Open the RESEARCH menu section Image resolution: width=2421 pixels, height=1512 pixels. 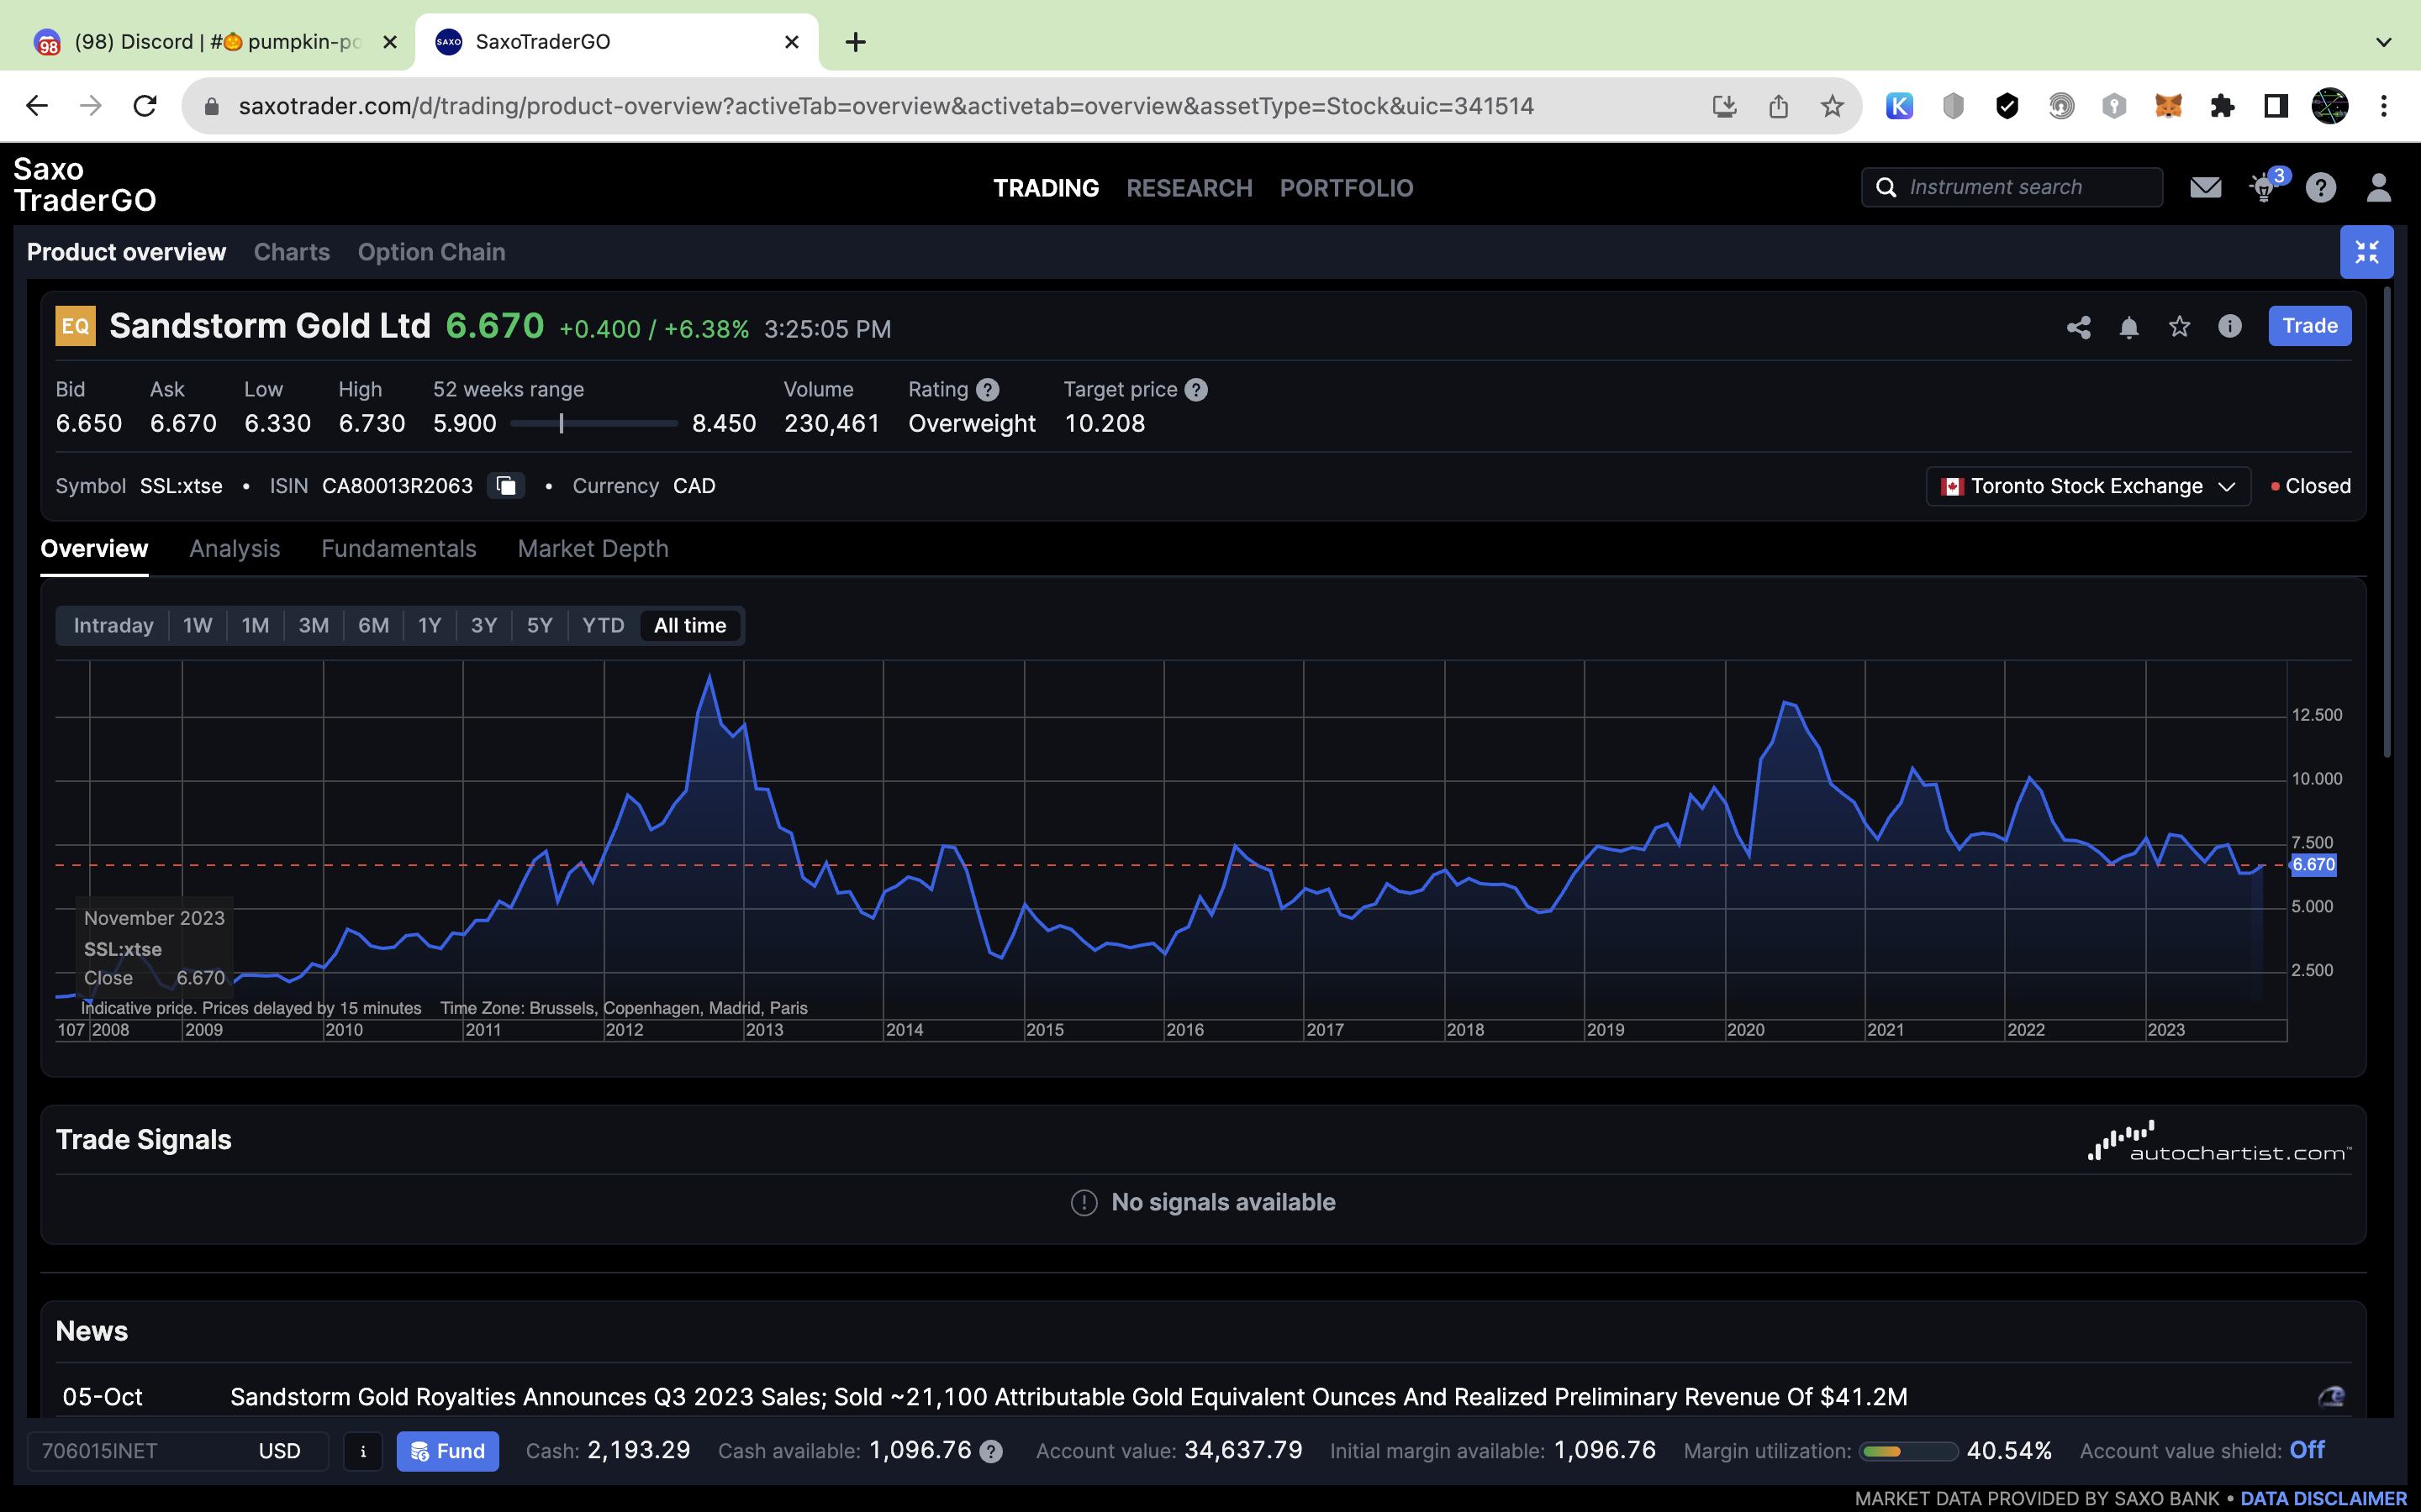[x=1189, y=188]
